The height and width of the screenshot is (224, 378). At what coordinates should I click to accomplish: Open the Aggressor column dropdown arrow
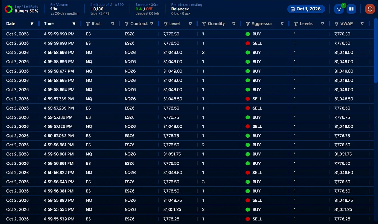click(x=282, y=24)
